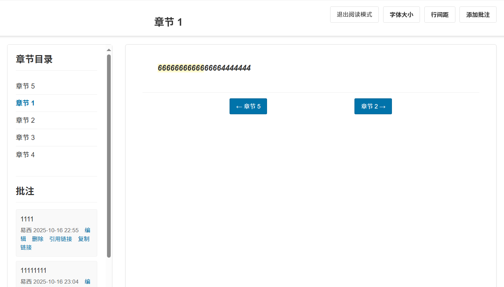The width and height of the screenshot is (504, 287).
Task: Click 引用链接 on the 1111 annotation
Action: [x=61, y=239]
